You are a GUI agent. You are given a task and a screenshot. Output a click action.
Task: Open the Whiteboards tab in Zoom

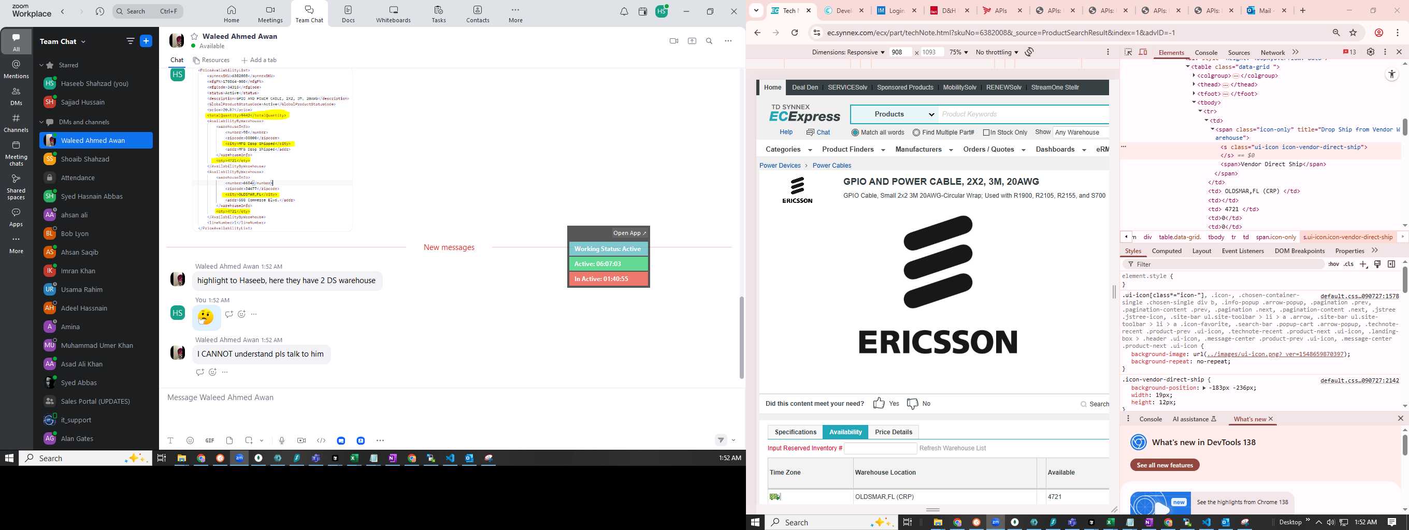pos(393,14)
